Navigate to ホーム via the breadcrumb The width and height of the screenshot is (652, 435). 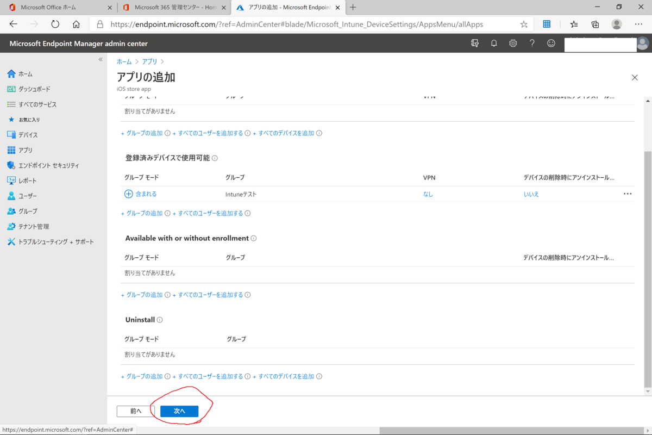coord(123,61)
